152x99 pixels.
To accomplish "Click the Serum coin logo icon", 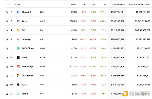I will [18, 94].
